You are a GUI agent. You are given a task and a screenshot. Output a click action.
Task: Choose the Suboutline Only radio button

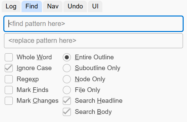tap(67, 68)
